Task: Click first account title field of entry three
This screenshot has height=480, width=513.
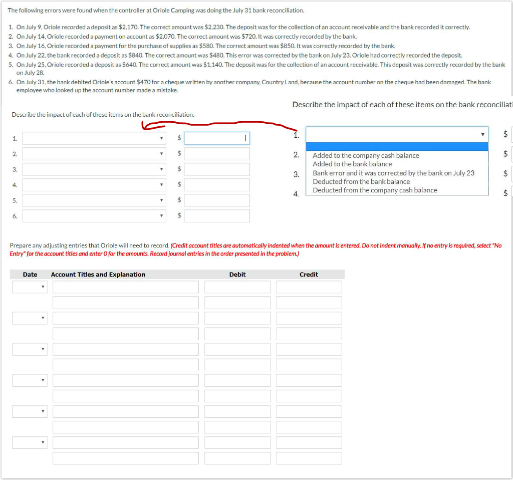Action: [x=126, y=349]
